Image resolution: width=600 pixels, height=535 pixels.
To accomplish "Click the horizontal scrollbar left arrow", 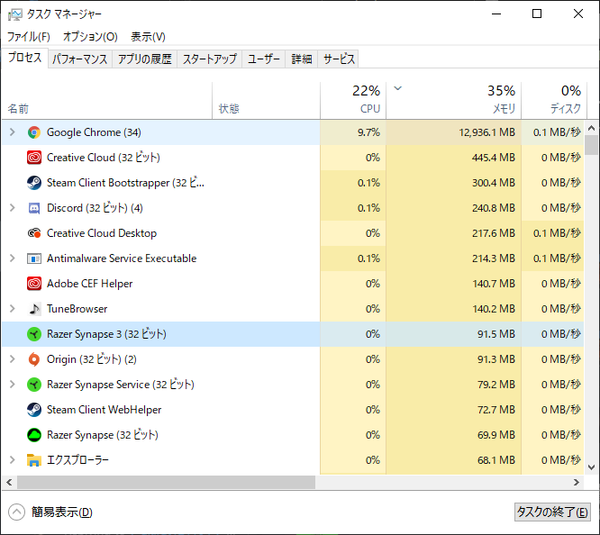I will (9, 483).
